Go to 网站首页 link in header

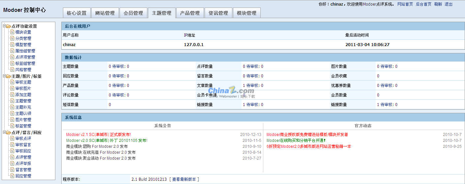tap(405, 4)
